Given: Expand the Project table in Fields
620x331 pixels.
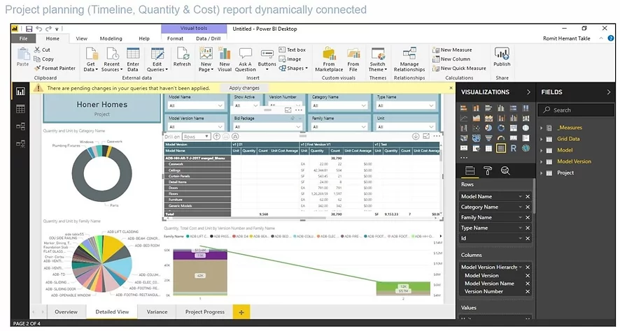Looking at the screenshot, I should pyautogui.click(x=542, y=172).
